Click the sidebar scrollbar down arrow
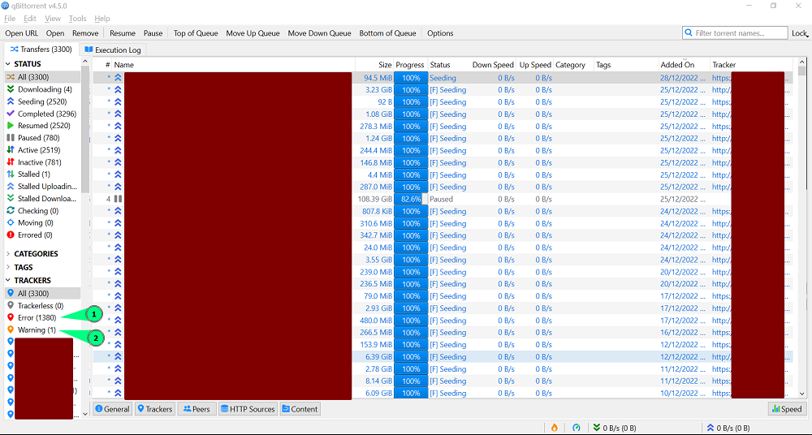The width and height of the screenshot is (812, 435). click(x=85, y=414)
